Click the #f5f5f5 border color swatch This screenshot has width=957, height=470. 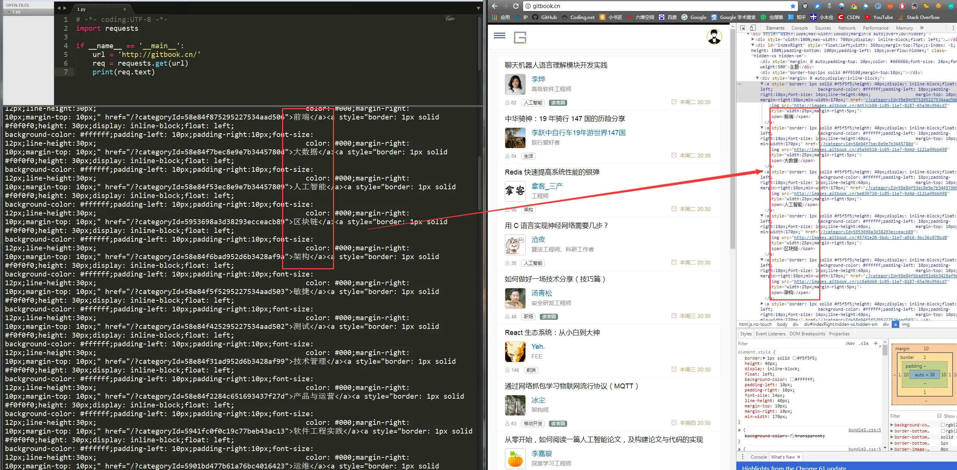click(794, 358)
